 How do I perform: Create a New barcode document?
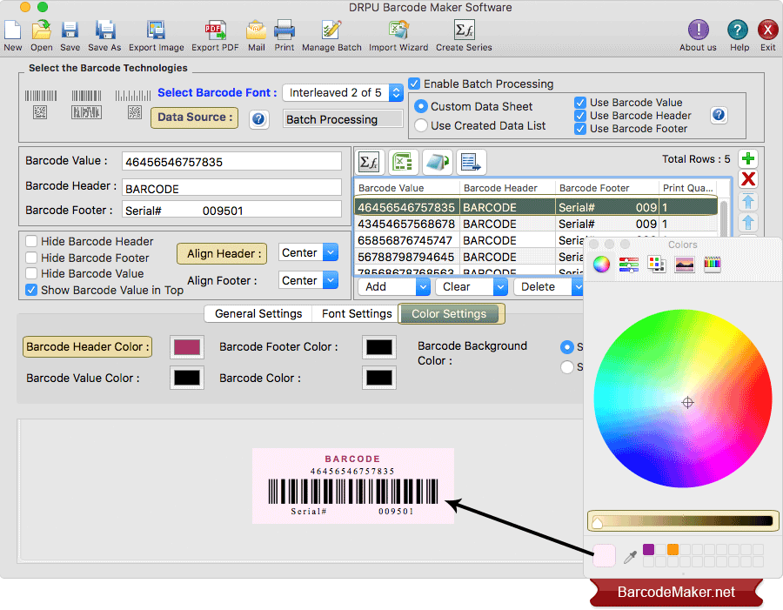(12, 36)
